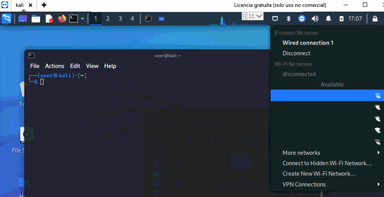Viewport: 384px width, 197px height.
Task: Click Disconnect under Ethernet Network
Action: (296, 53)
